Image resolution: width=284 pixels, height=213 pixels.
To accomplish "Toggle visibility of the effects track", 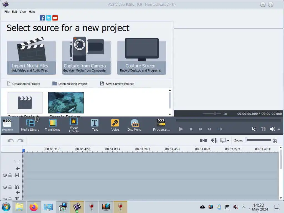I will 5,176.
